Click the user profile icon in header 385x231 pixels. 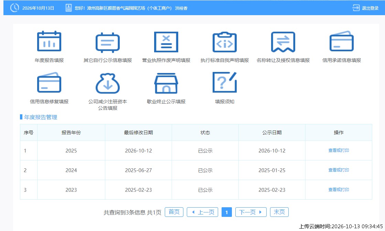point(68,8)
